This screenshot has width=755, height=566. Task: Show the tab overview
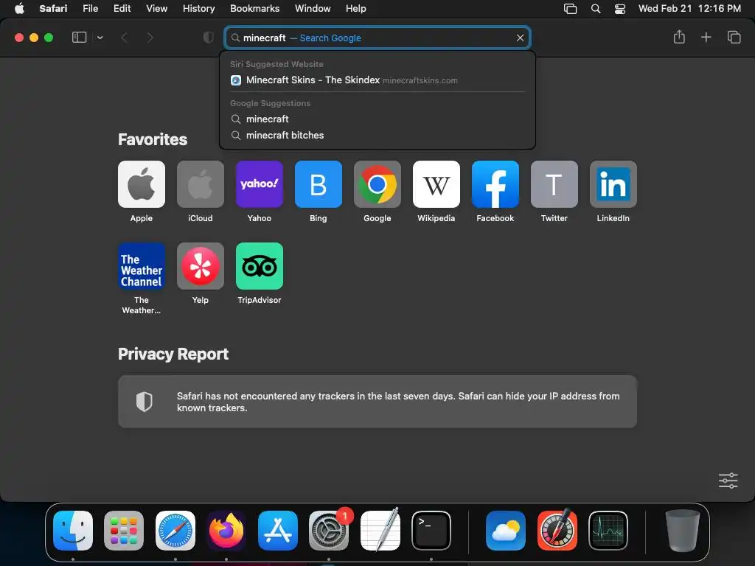tap(734, 37)
